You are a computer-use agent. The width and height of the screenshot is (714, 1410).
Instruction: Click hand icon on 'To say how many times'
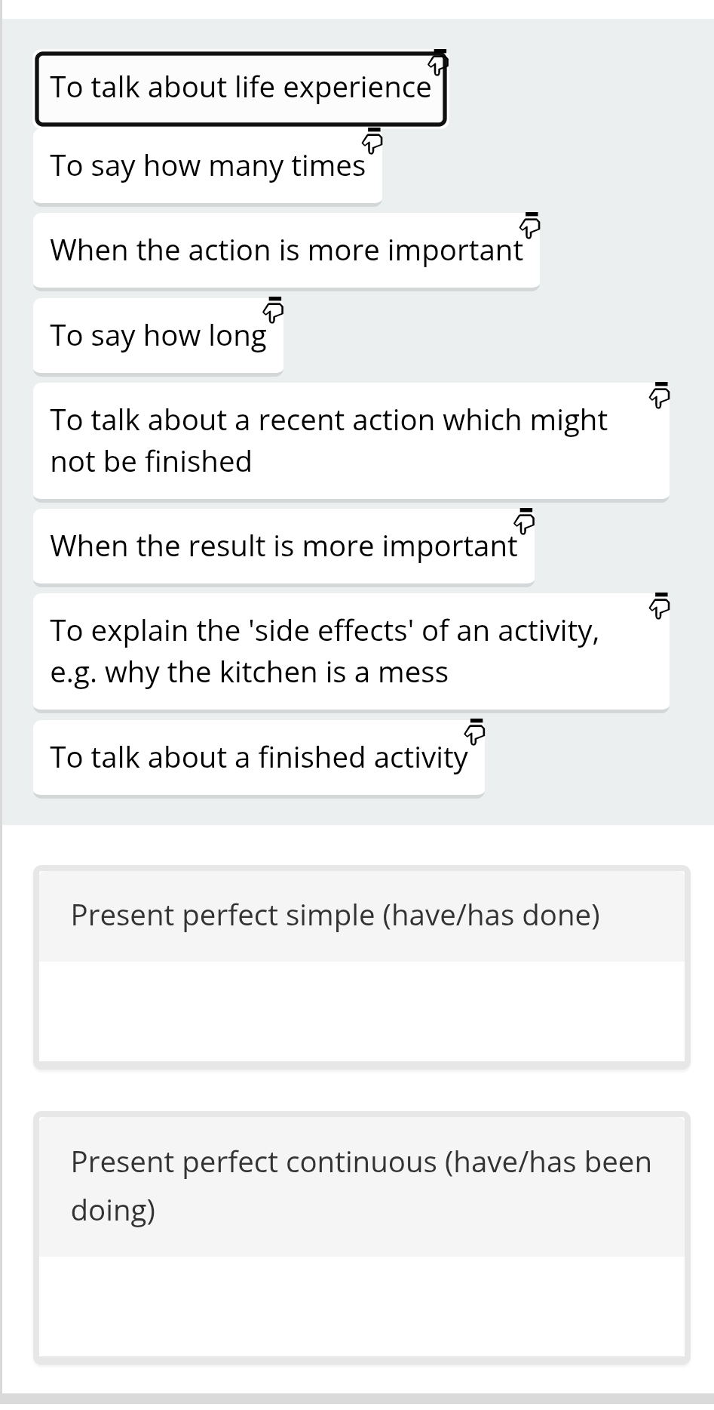pos(372,140)
